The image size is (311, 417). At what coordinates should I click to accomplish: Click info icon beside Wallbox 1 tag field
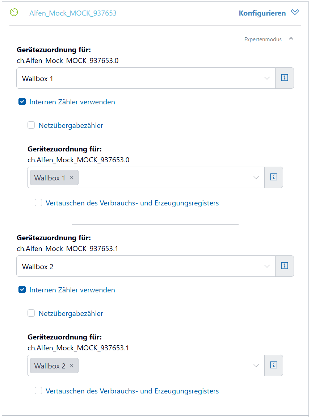(x=274, y=177)
